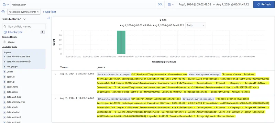Click the Downloads\\miner.exe image path value

[156, 99]
